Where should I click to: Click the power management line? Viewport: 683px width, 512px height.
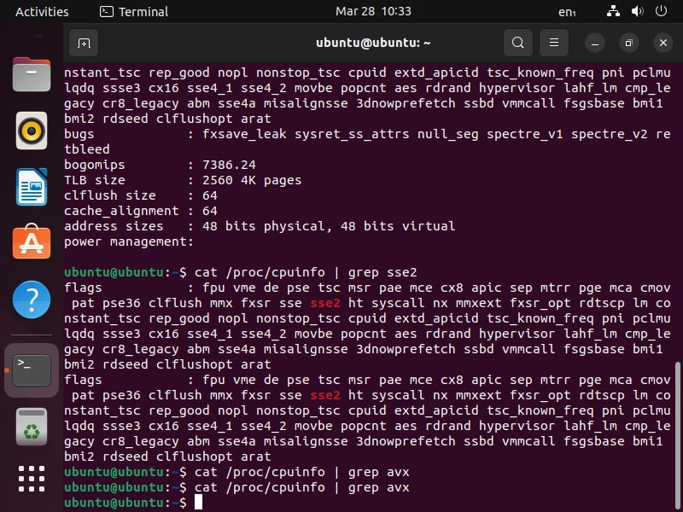click(x=129, y=241)
